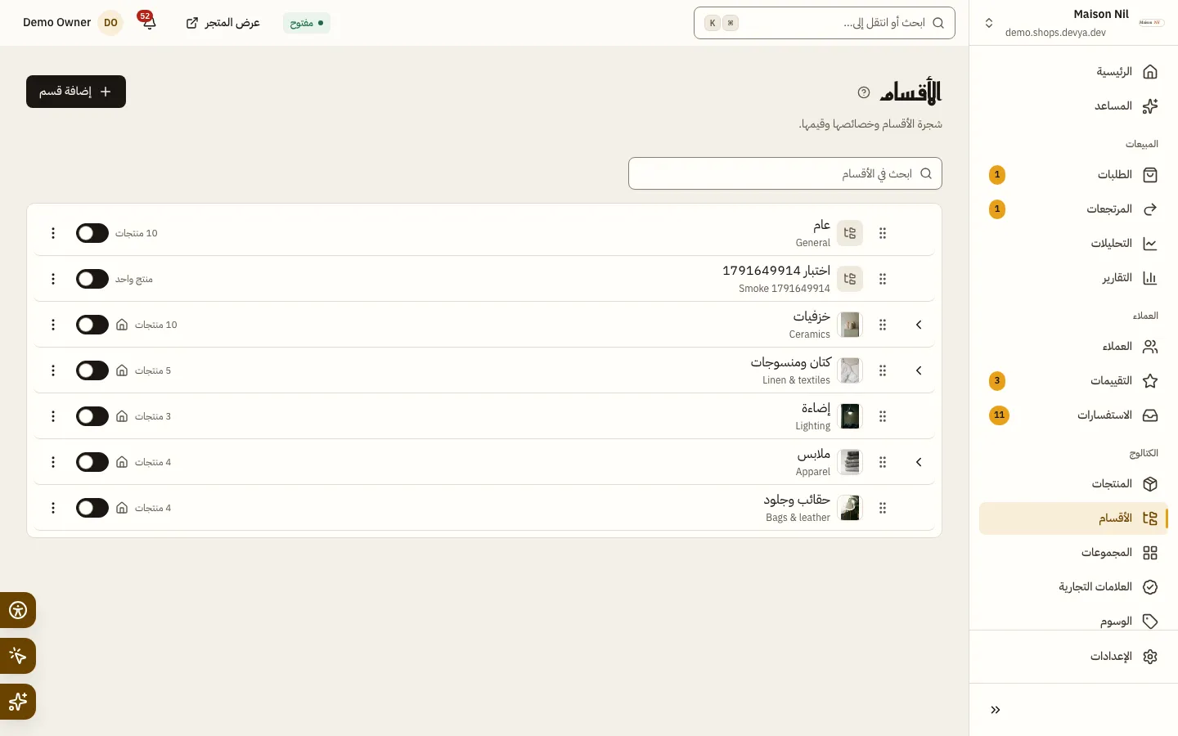1178x736 pixels.
Task: Open the notifications bell icon
Action: coord(149,23)
